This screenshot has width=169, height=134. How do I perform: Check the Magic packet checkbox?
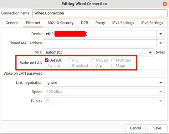click(113, 66)
